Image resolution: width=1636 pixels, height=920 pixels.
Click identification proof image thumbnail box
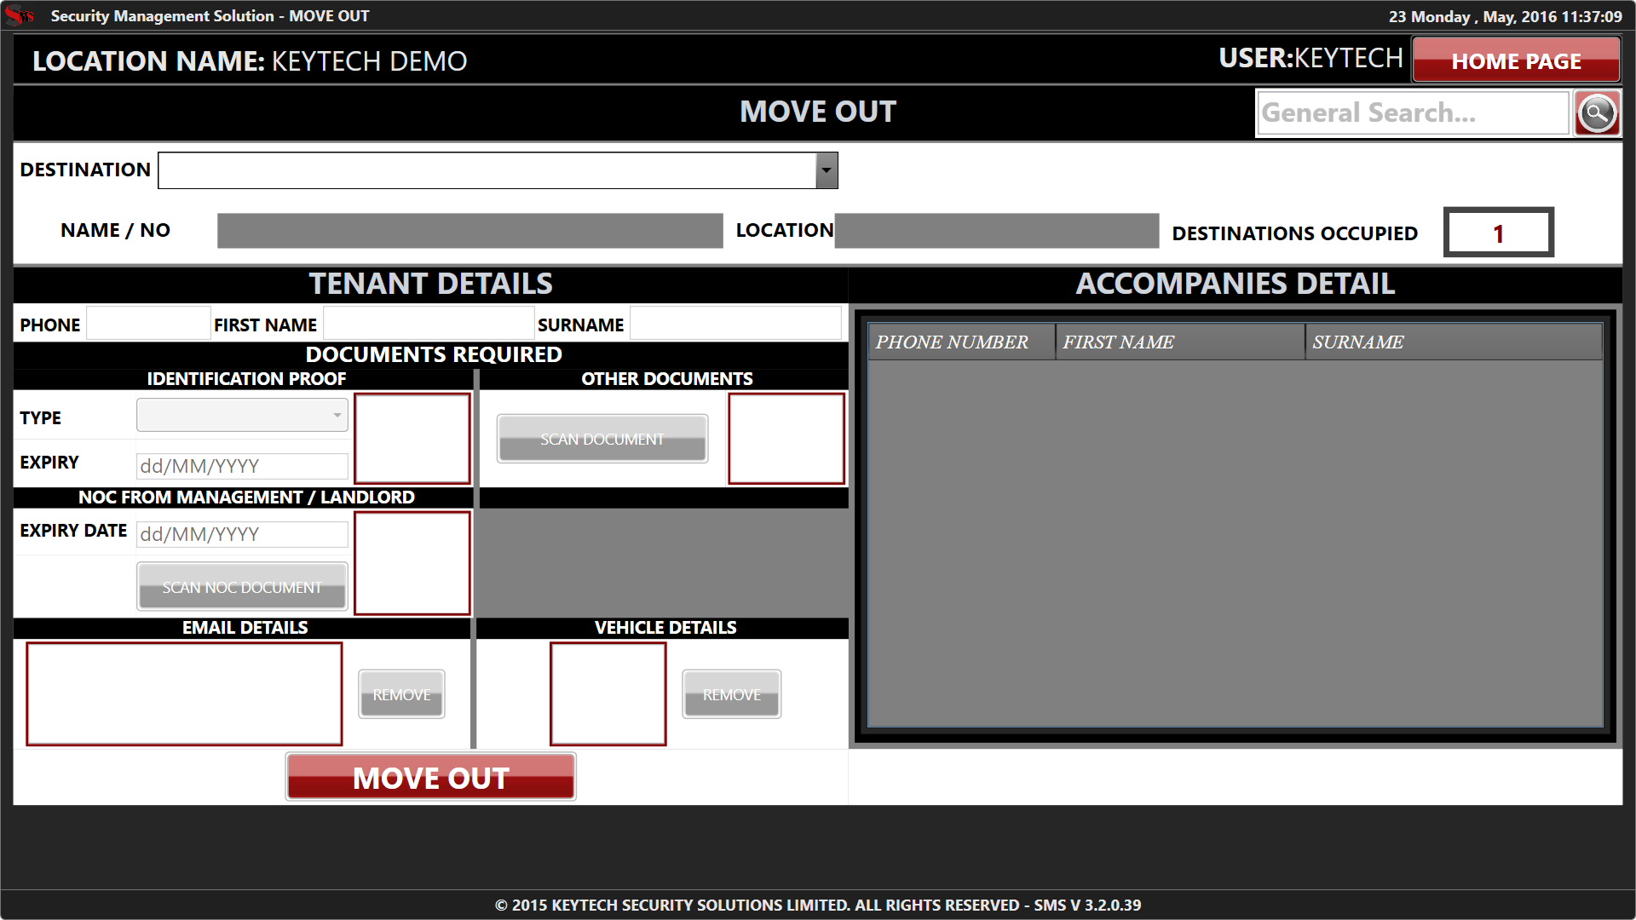[412, 438]
